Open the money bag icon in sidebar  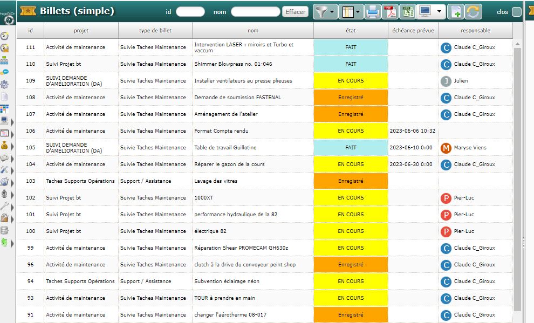coord(5,145)
